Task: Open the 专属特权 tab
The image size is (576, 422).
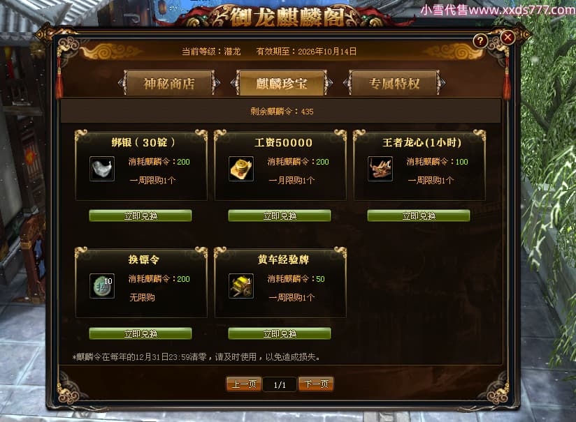Action: [394, 83]
